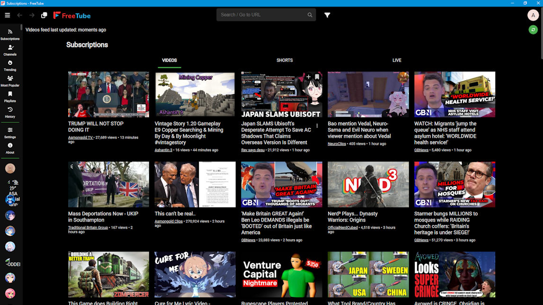Open a new window using the copy icon
543x305 pixels.
coord(44,15)
